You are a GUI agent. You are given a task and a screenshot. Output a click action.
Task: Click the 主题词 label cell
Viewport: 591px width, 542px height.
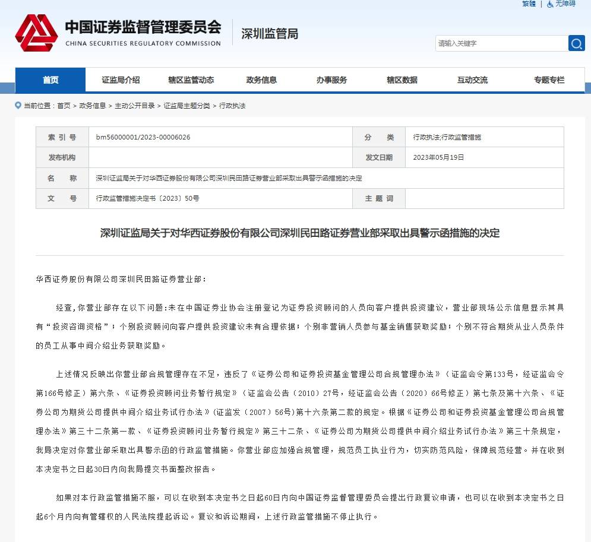pos(379,198)
